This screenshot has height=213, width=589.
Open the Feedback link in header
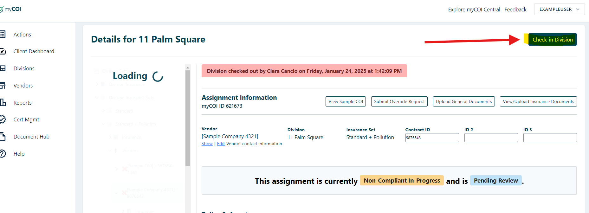pos(515,10)
